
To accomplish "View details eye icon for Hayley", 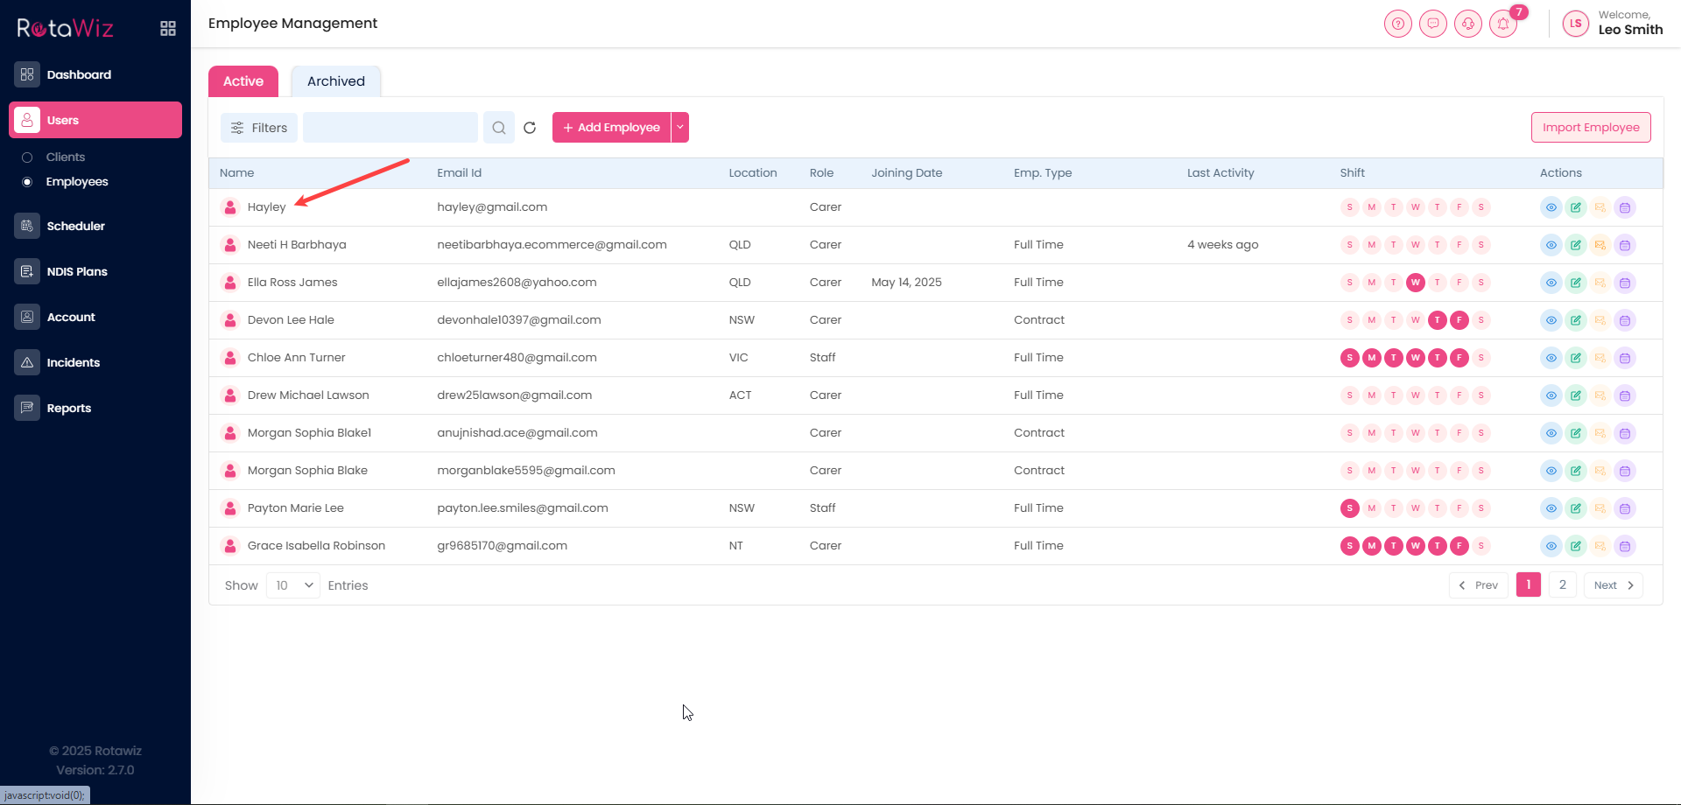I will click(x=1551, y=207).
